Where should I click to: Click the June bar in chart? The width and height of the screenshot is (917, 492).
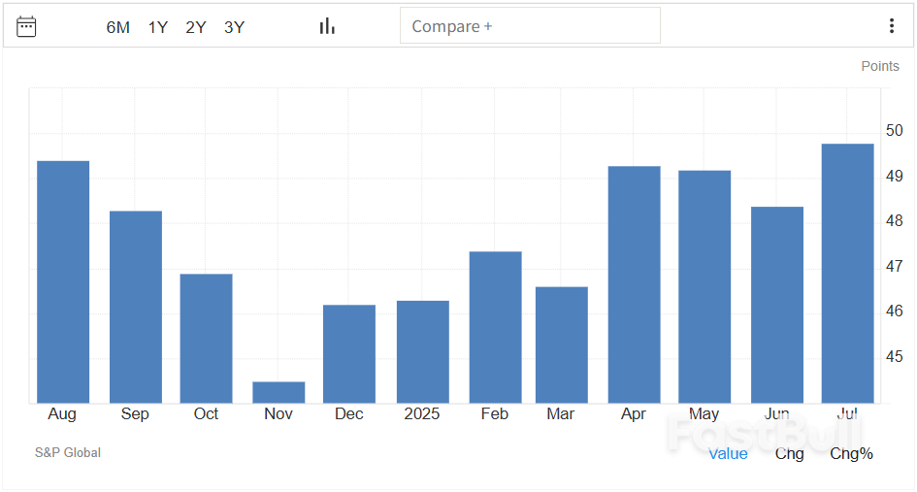[777, 305]
